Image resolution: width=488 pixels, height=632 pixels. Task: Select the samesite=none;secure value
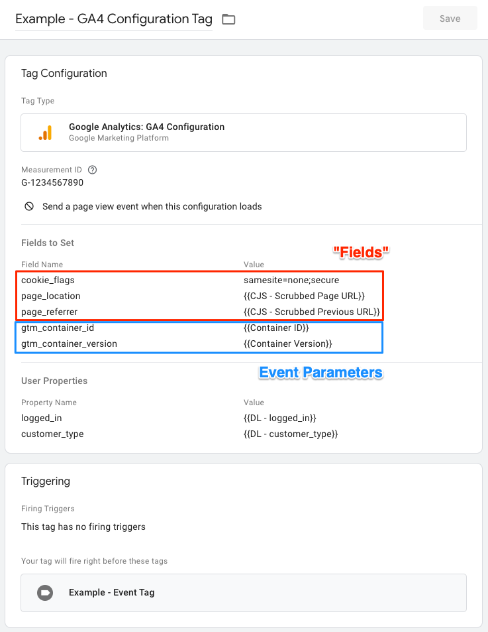291,280
